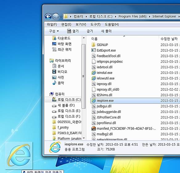The height and width of the screenshot is (173, 180).
Task: Select 새 볼륨 (D:) drive
Action: [x=63, y=105]
